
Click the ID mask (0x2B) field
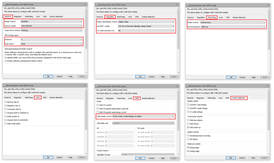tap(163, 132)
